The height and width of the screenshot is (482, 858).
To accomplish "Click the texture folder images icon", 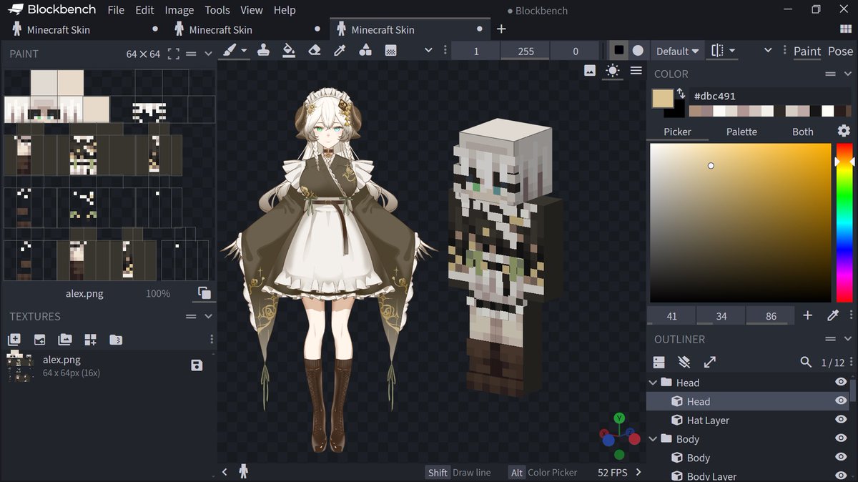I will pos(65,340).
